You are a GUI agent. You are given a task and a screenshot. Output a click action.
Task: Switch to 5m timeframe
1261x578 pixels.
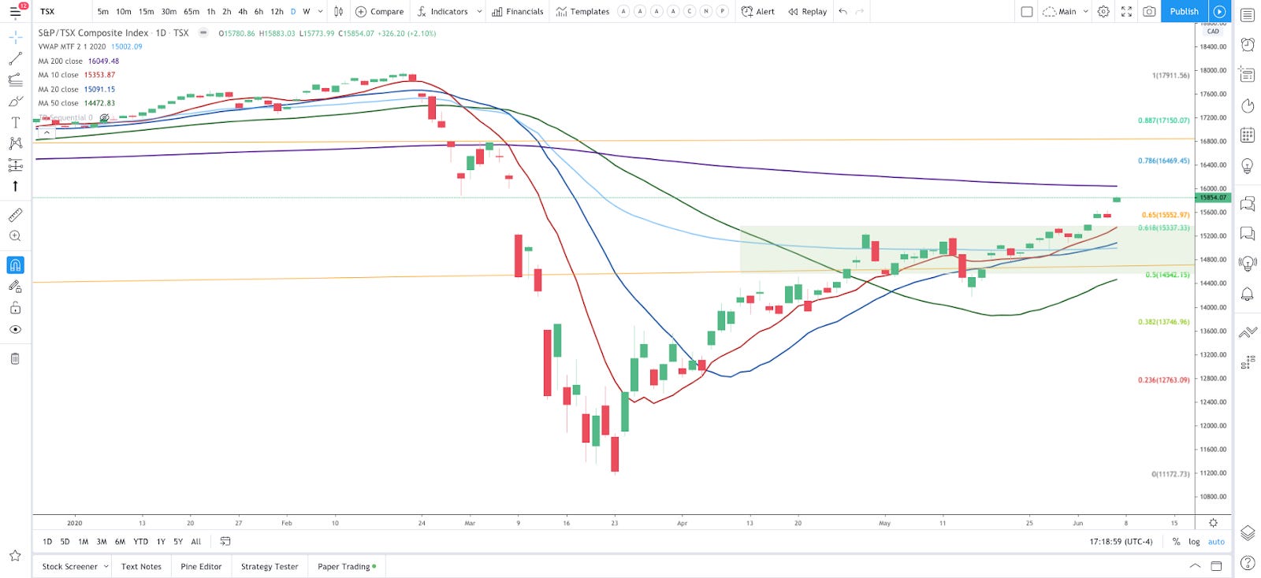tap(103, 12)
